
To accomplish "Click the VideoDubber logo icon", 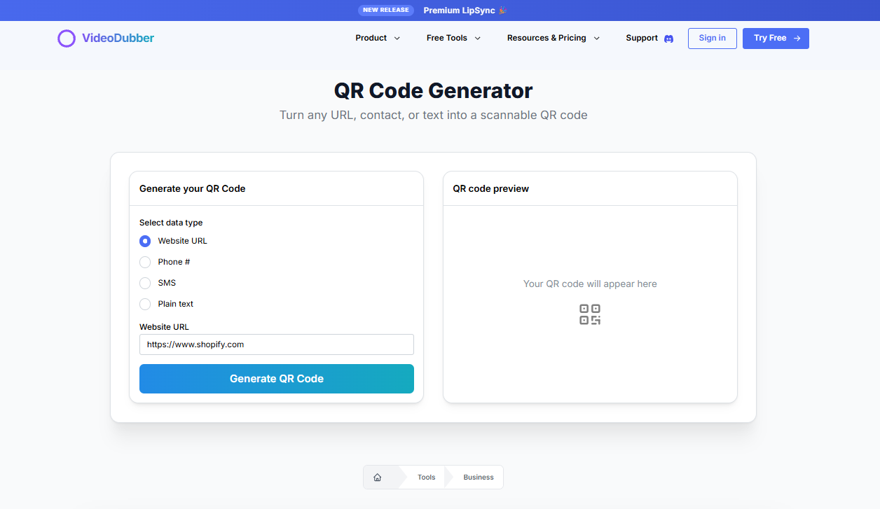I will (x=67, y=39).
